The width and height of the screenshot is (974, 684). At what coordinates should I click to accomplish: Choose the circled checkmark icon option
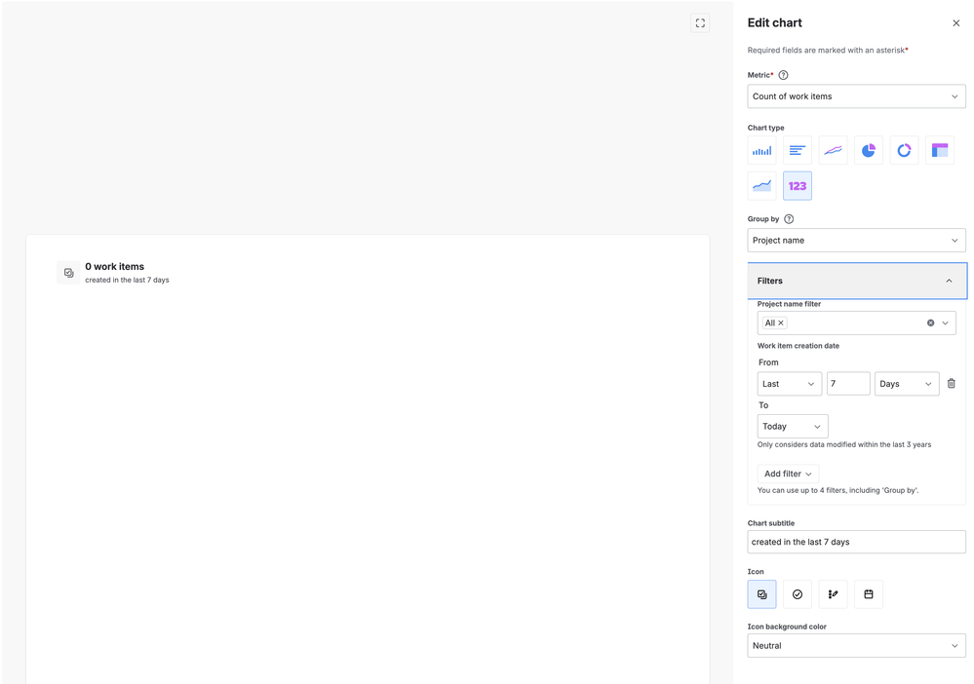click(x=797, y=594)
